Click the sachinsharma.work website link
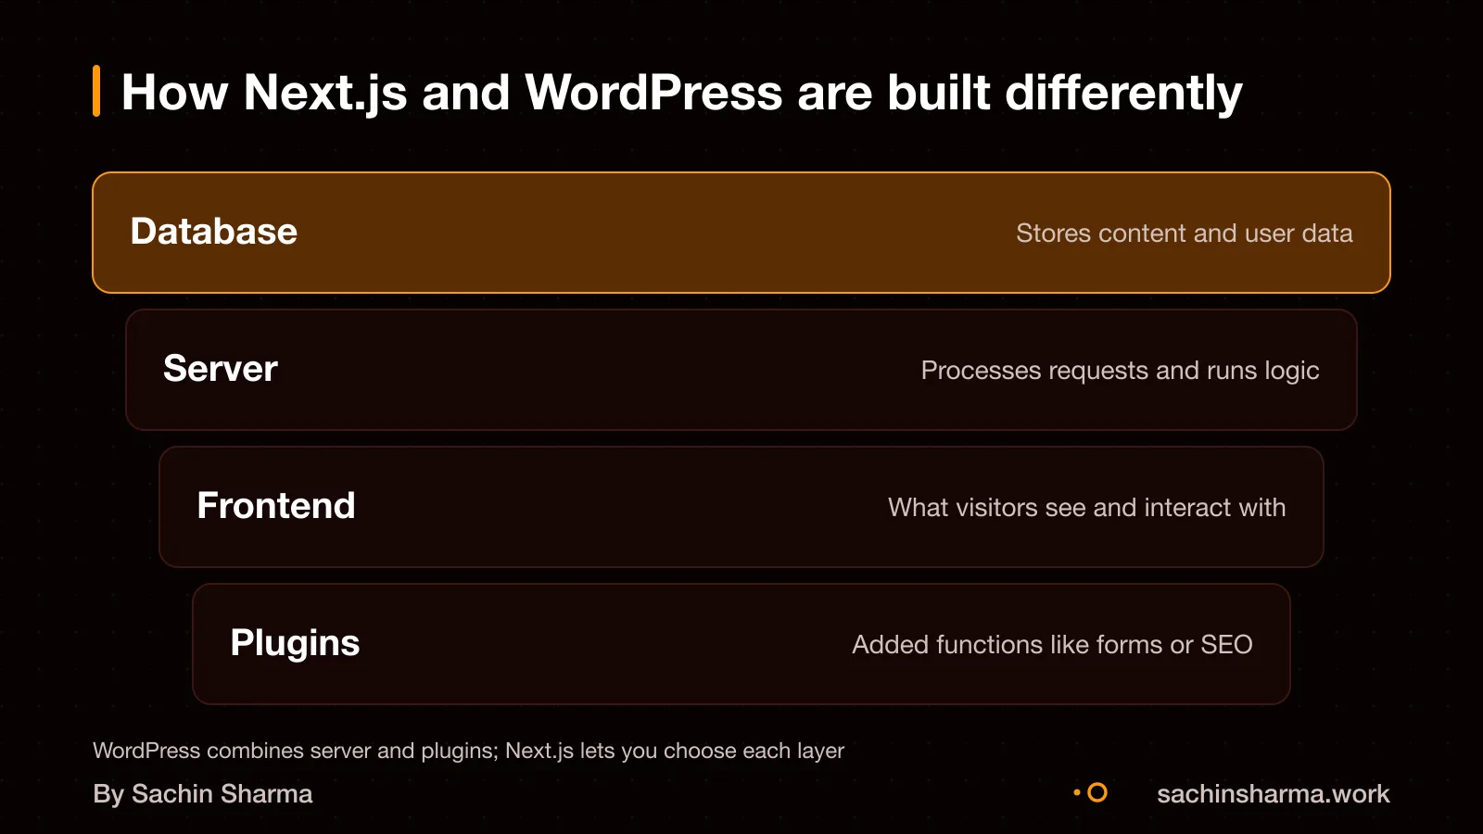The image size is (1483, 834). point(1274,794)
